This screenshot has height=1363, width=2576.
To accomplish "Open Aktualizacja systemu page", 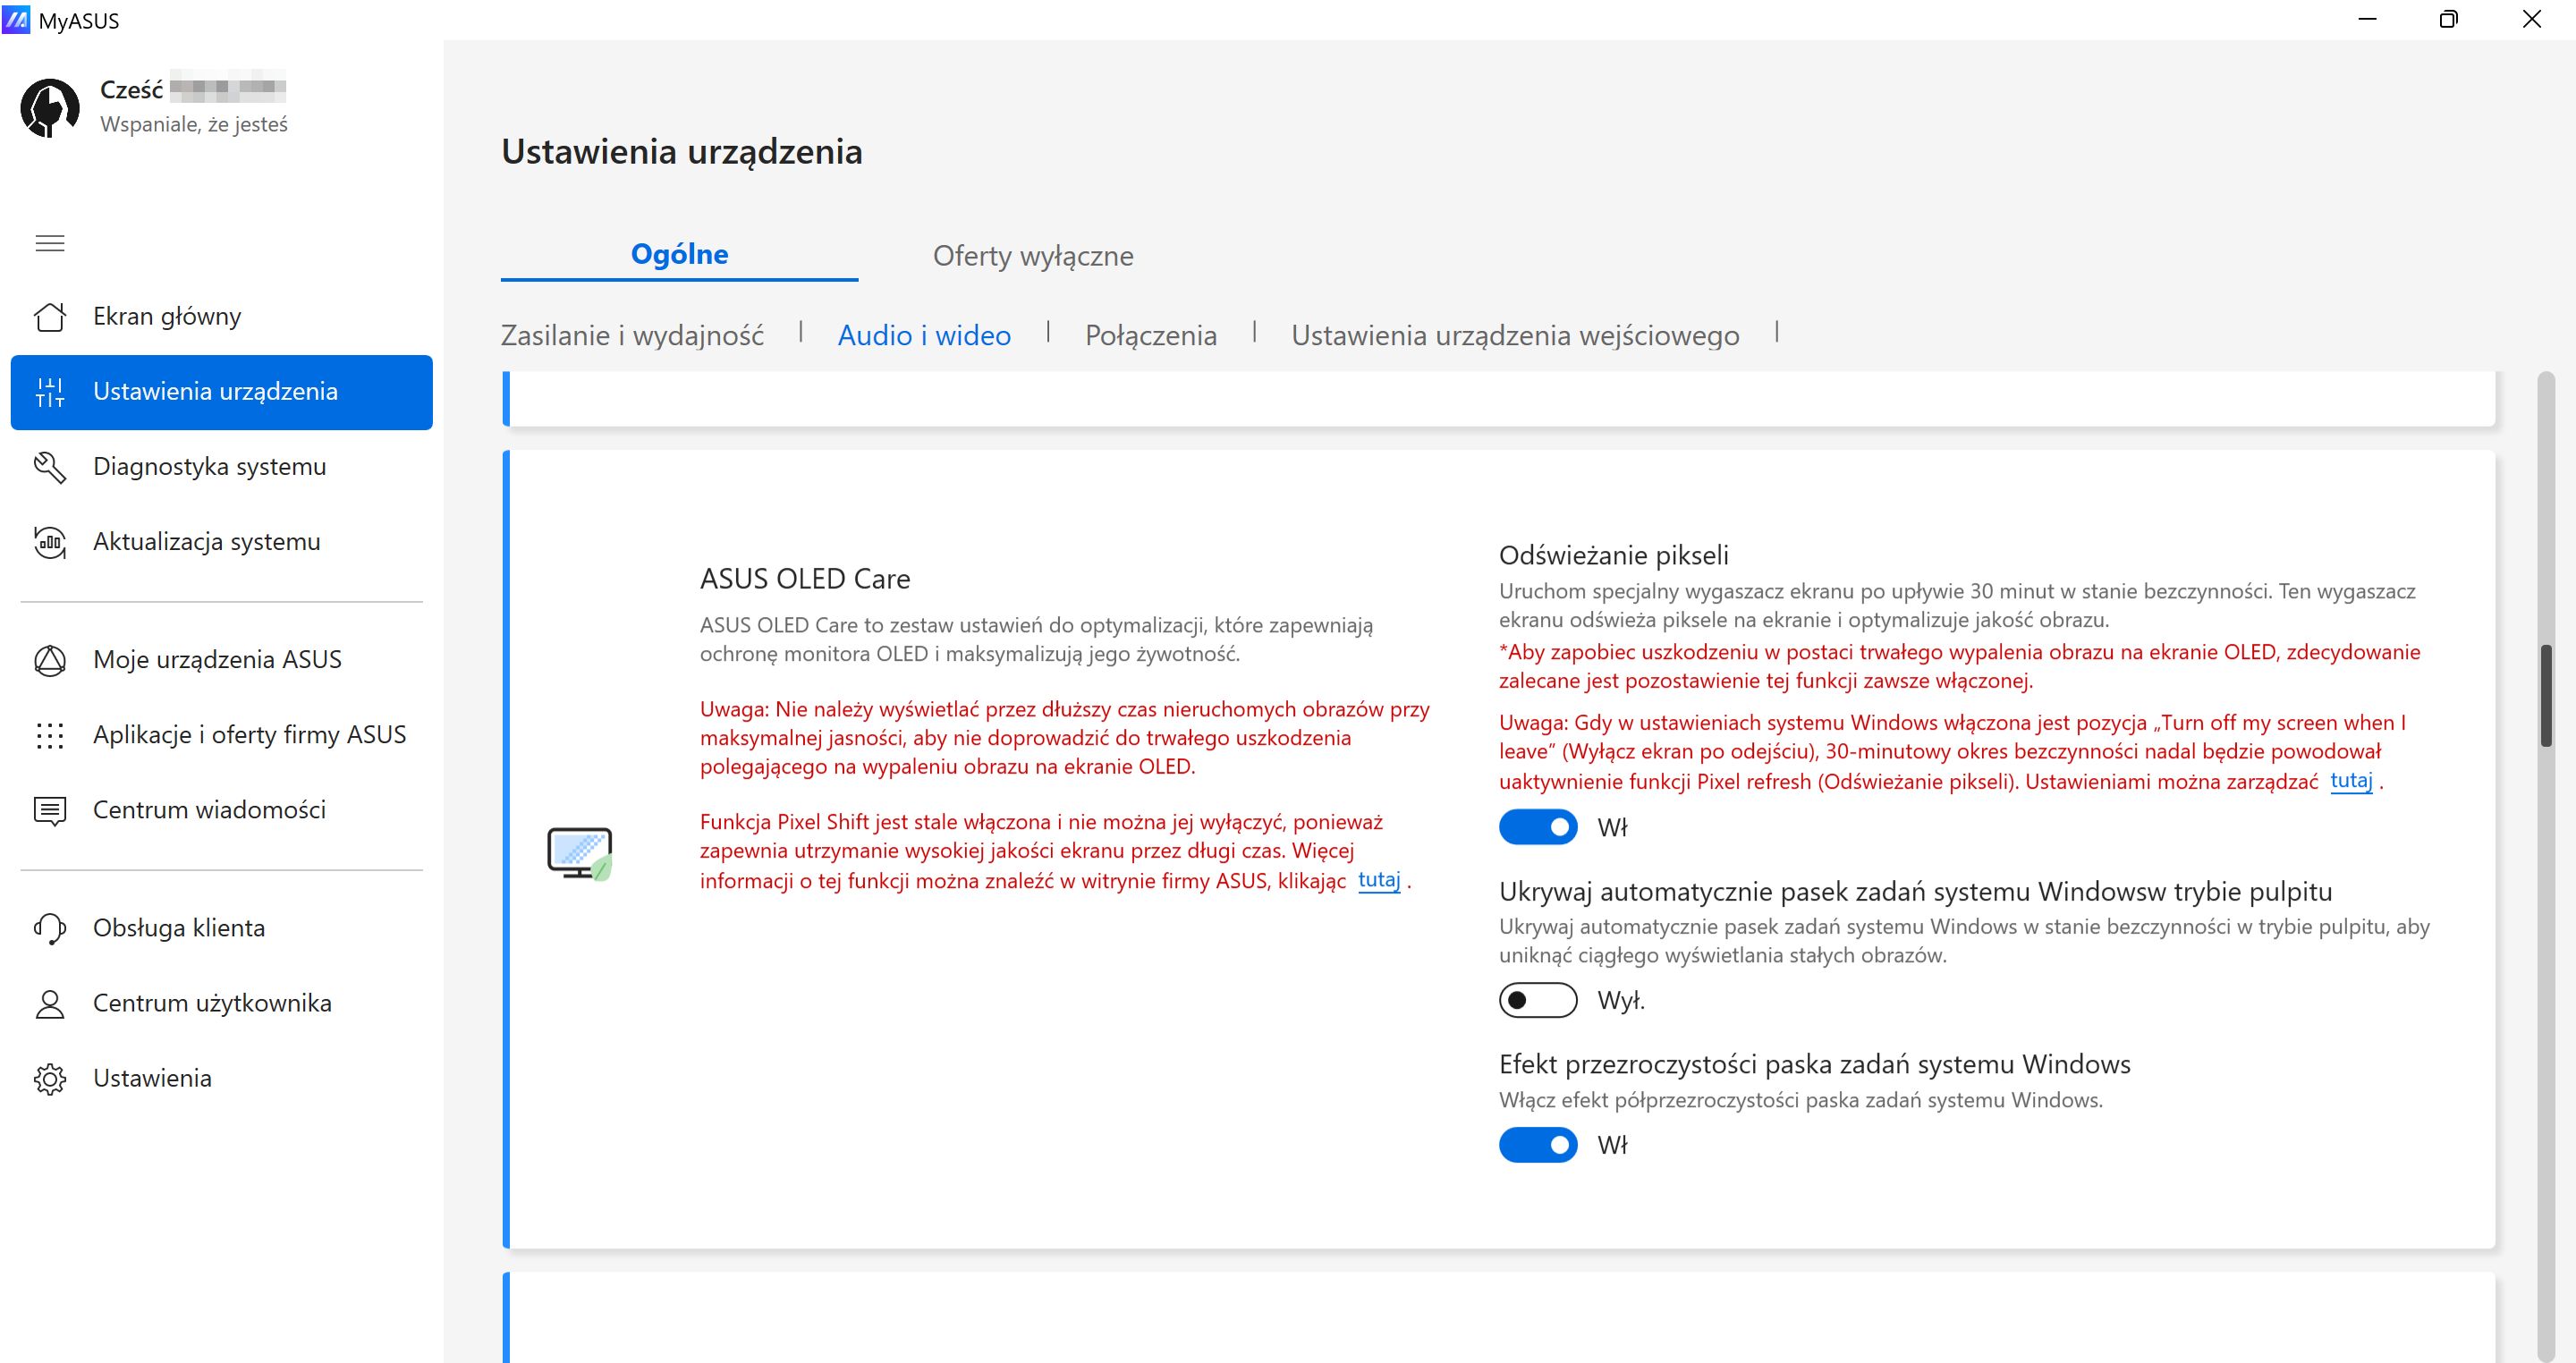I will (x=221, y=542).
